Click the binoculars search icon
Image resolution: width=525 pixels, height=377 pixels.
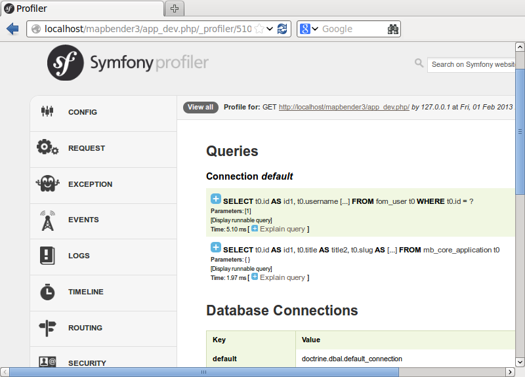coord(393,29)
